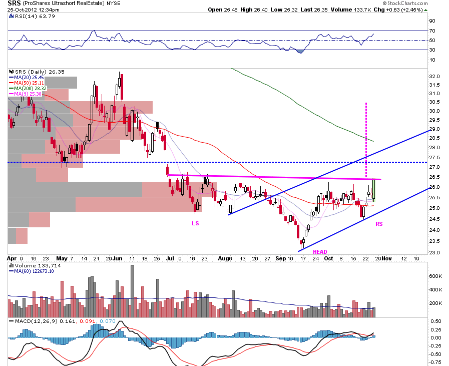Click the 200K volume axis label
449x366 pixels.
point(435,303)
